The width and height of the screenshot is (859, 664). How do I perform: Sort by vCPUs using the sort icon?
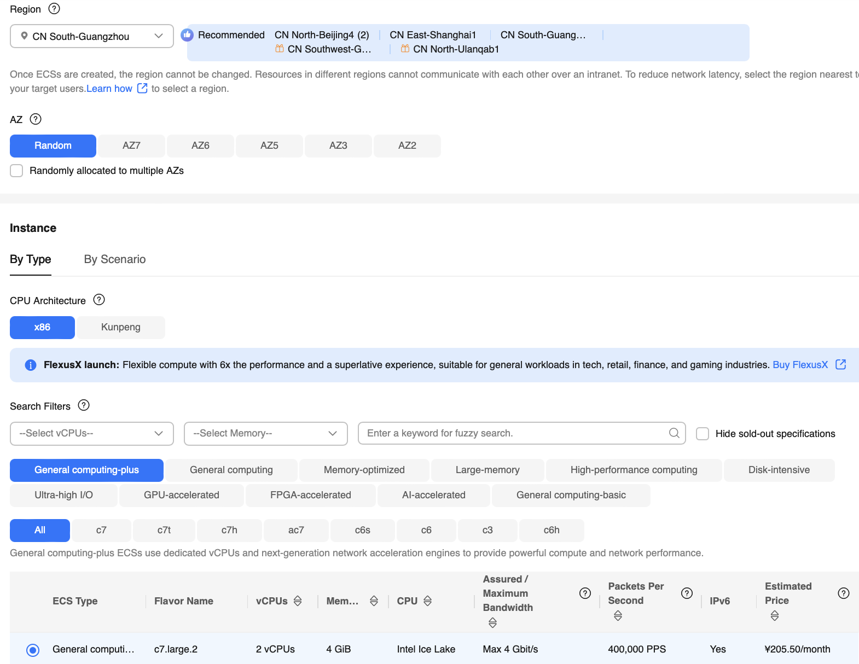(x=298, y=601)
